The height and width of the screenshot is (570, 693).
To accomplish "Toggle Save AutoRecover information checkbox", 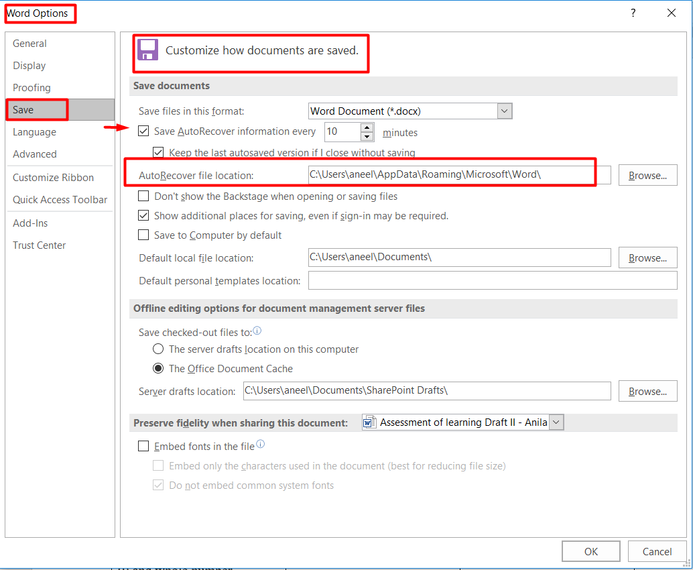I will tap(143, 131).
